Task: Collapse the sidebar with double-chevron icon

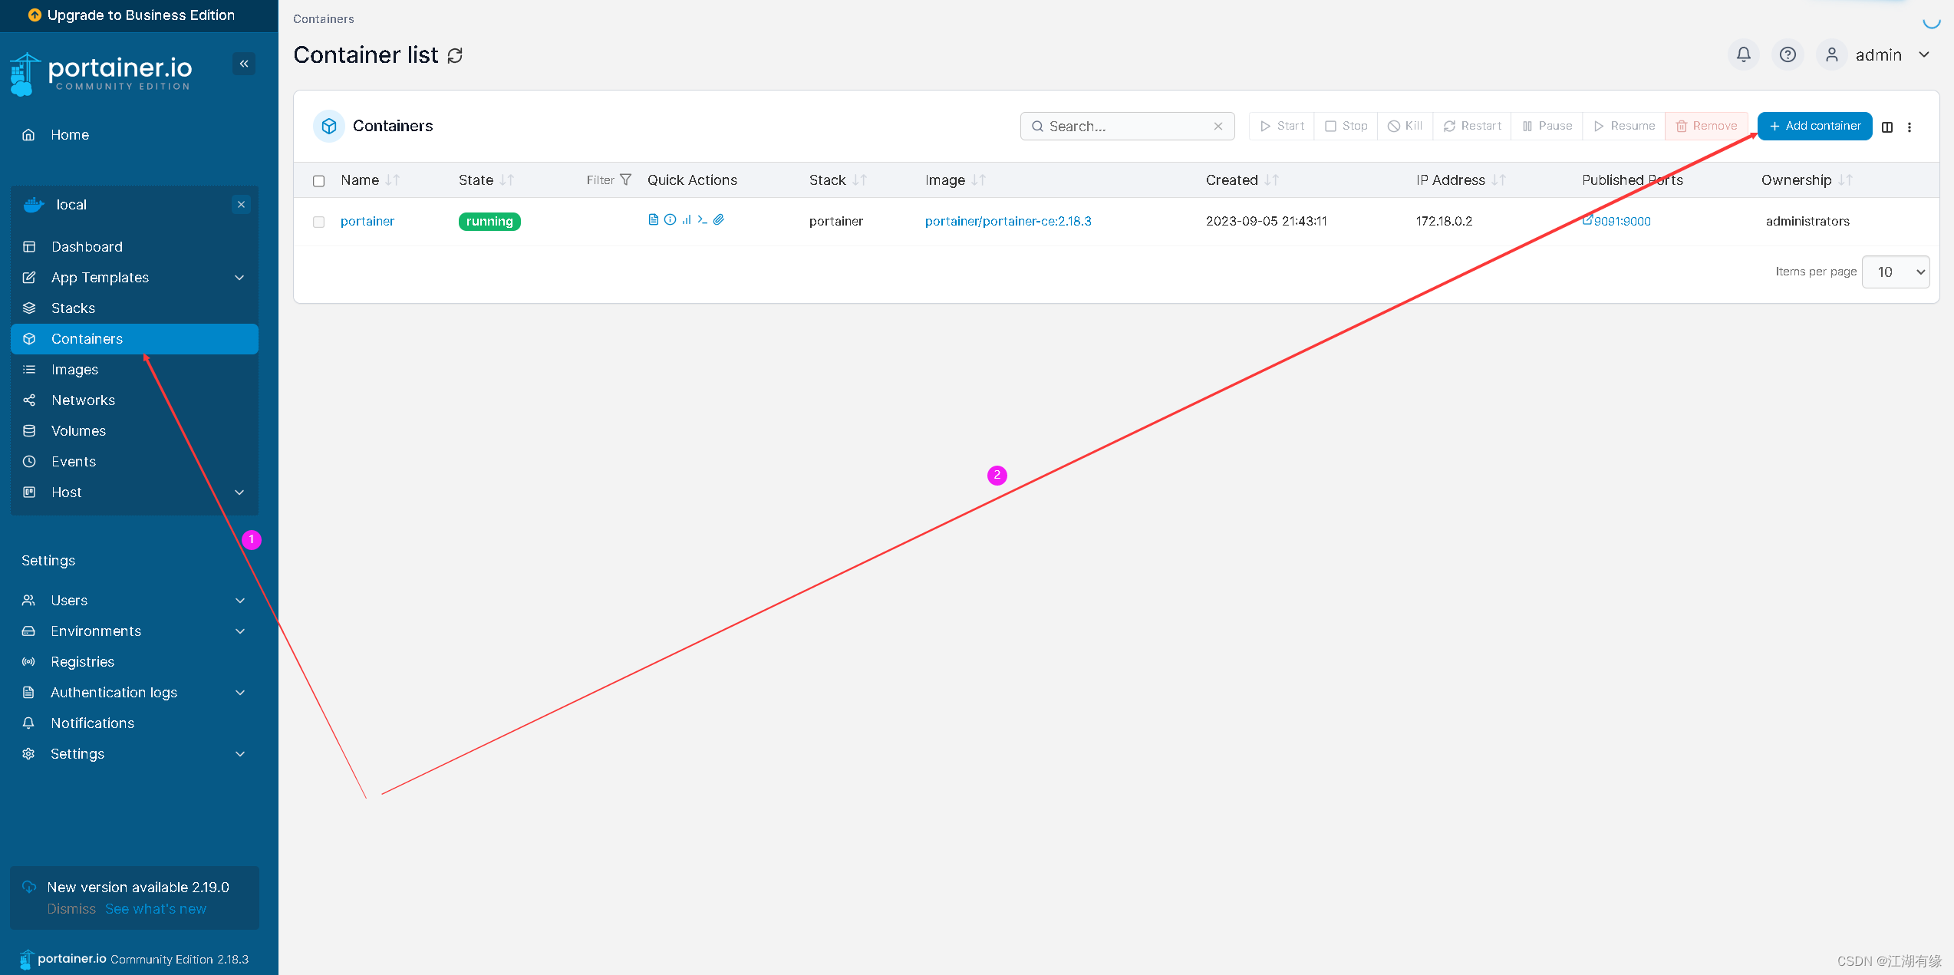Action: click(244, 64)
